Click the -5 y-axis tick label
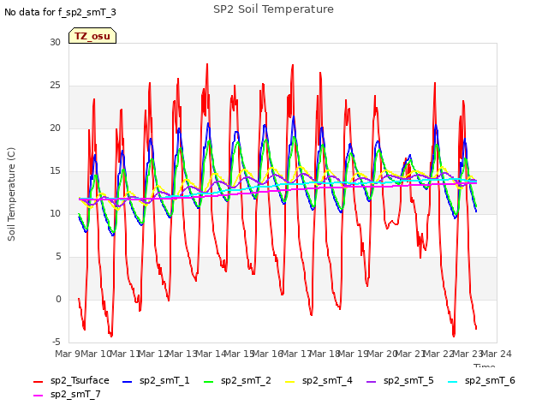The height and width of the screenshot is (411, 548). pyautogui.click(x=57, y=342)
